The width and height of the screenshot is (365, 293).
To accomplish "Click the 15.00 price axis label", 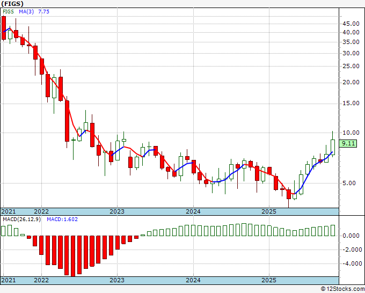I will tap(351, 103).
